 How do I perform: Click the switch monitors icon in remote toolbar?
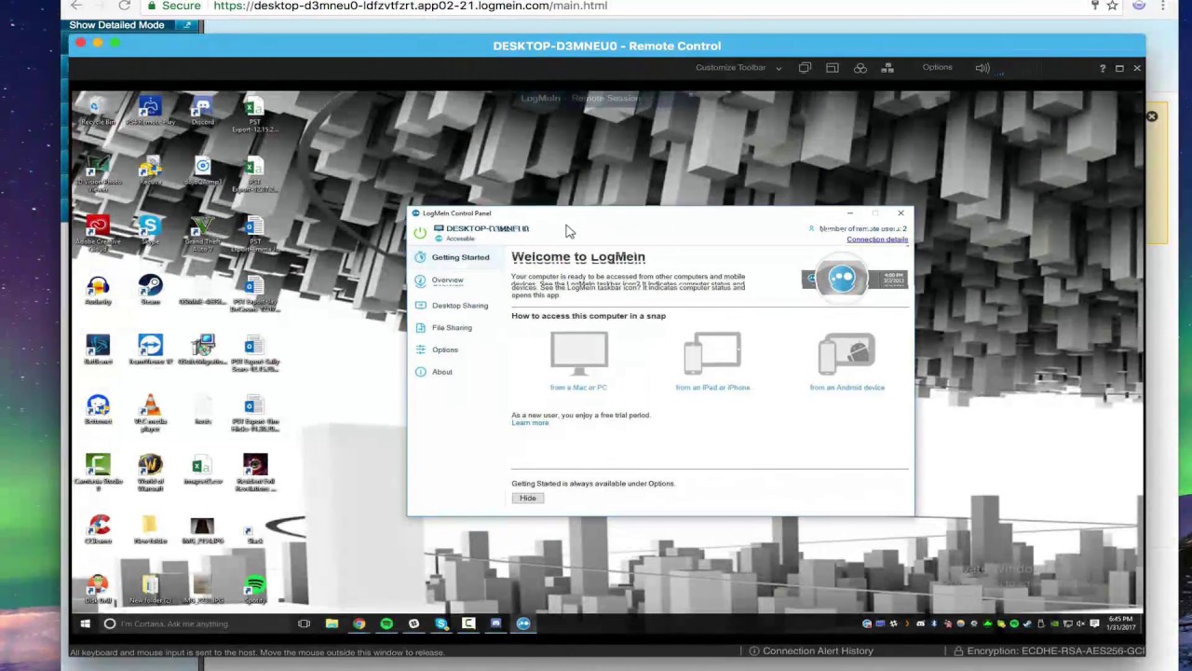click(805, 67)
